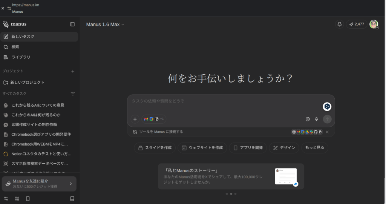Open settings sliders icon at sidebar bottom
The width and height of the screenshot is (386, 204).
pos(6,198)
